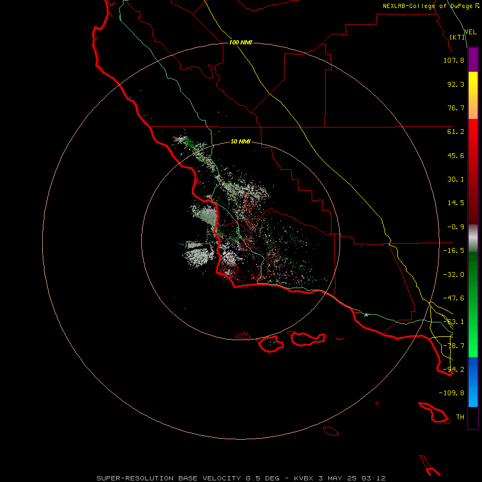Click the -32.0 scale value
Image resolution: width=482 pixels, height=482 pixels.
454,275
